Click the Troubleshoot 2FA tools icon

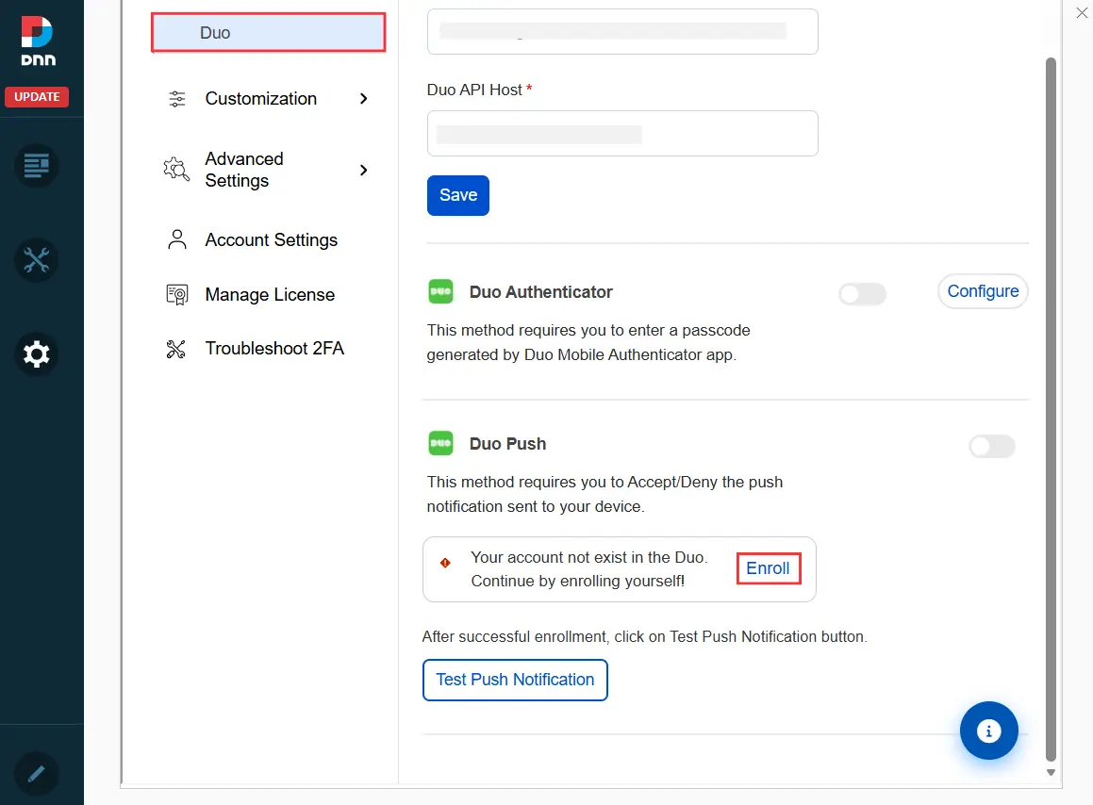click(x=176, y=349)
